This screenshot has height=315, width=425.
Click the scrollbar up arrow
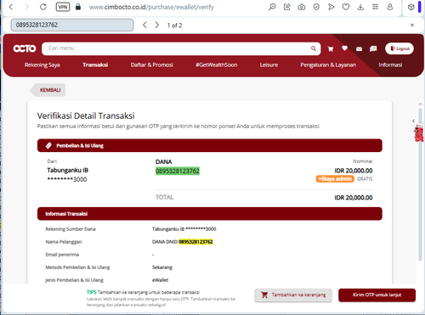[x=420, y=104]
